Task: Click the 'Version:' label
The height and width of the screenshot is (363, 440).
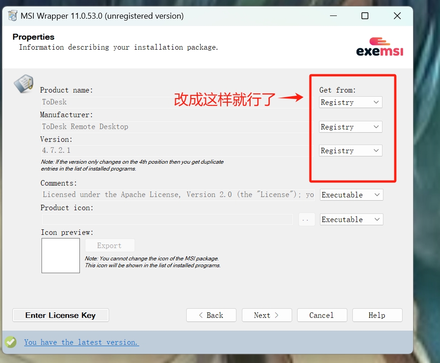Action: point(56,139)
